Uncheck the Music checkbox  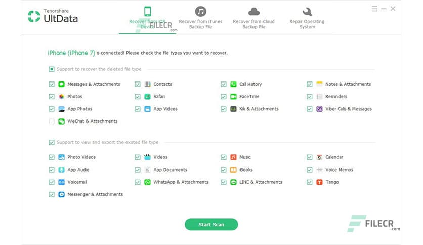click(x=223, y=157)
